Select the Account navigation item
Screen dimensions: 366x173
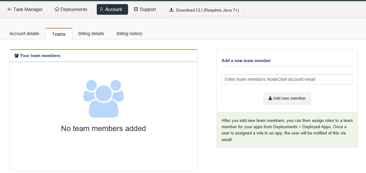click(x=112, y=9)
